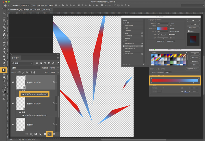Toggle the プレビュー checkbox in Layer Style

click(x=189, y=31)
